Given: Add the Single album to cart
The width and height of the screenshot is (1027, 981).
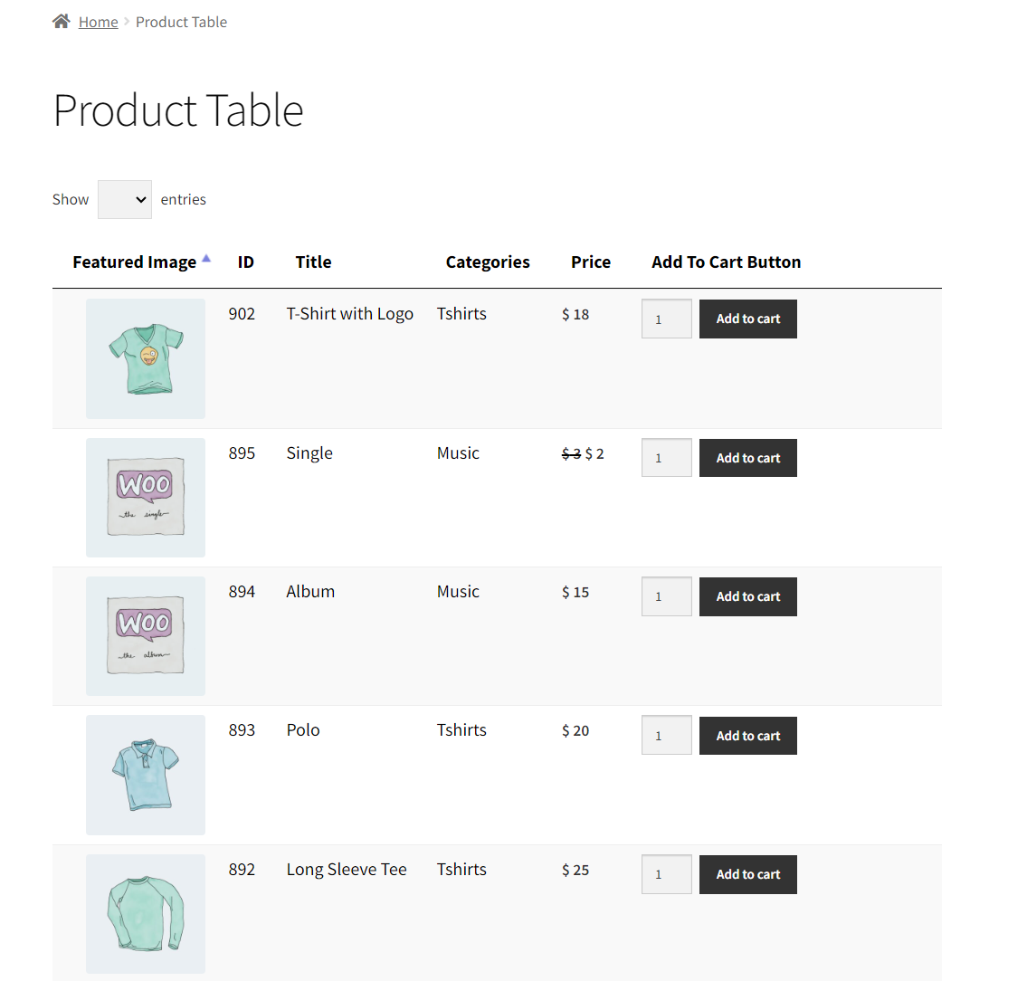Looking at the screenshot, I should coord(747,458).
